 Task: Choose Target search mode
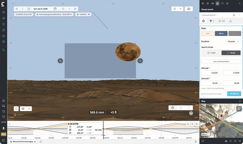click(x=211, y=53)
